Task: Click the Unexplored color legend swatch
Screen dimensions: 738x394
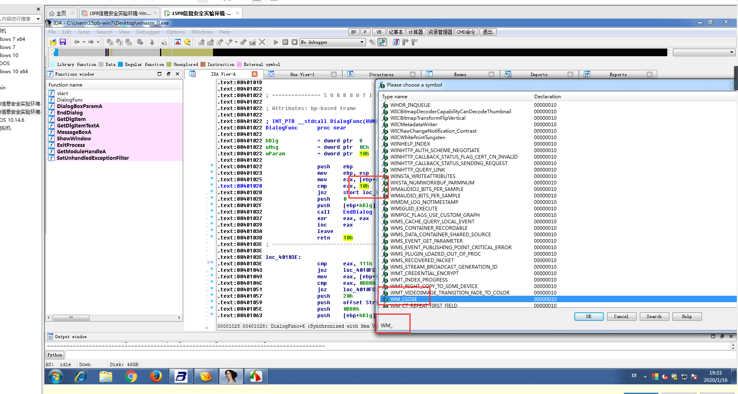Action: coord(169,64)
